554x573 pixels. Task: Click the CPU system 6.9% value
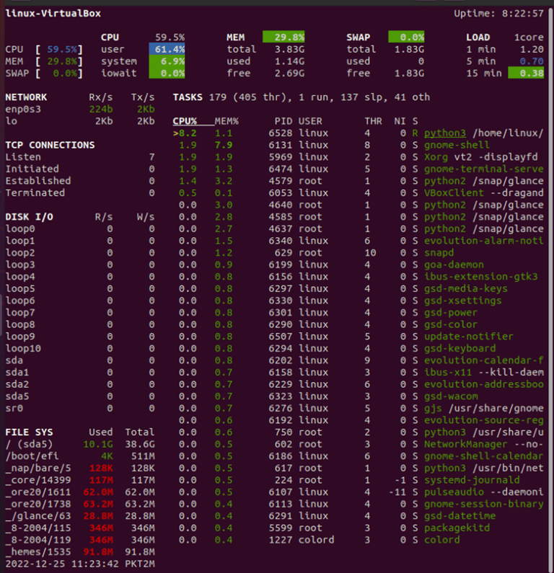(x=167, y=61)
